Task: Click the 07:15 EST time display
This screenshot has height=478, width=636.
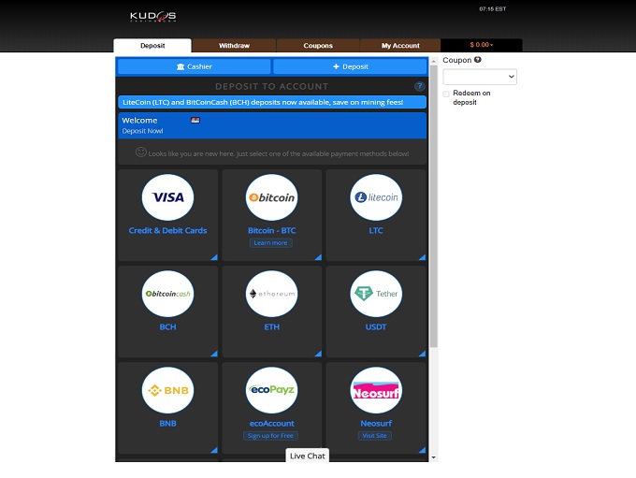Action: pos(492,9)
